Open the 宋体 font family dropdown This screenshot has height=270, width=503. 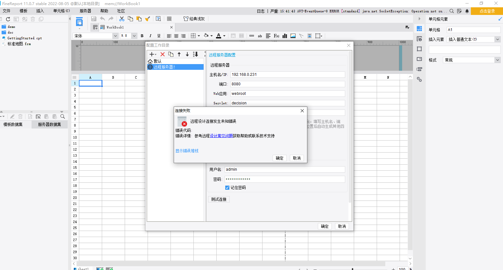click(x=115, y=36)
